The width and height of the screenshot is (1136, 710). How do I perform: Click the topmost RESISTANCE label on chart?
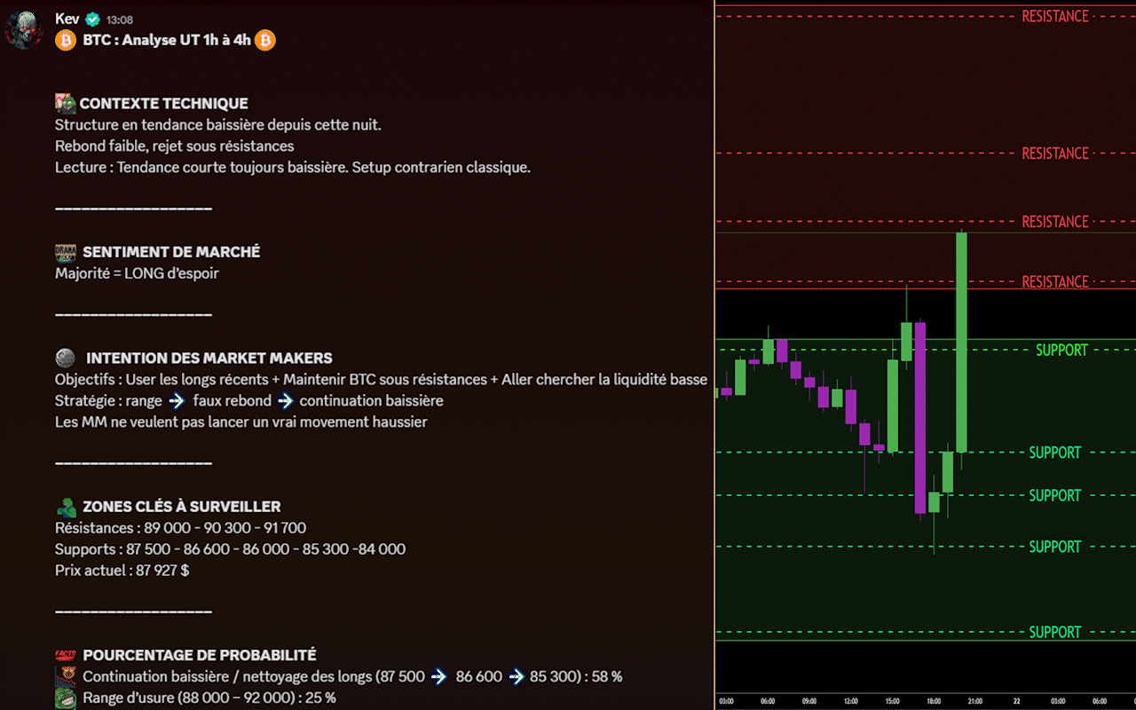tap(1054, 16)
